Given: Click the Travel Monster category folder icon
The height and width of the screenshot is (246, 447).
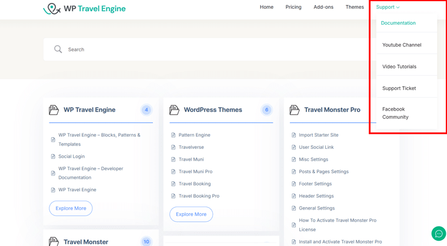Looking at the screenshot, I should click(54, 242).
